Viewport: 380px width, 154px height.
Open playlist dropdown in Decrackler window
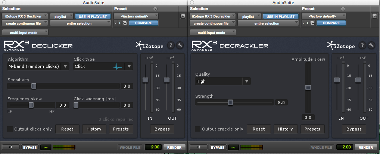(x=249, y=16)
